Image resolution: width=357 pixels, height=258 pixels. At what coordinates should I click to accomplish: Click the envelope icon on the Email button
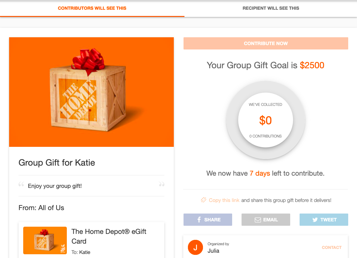tap(257, 219)
